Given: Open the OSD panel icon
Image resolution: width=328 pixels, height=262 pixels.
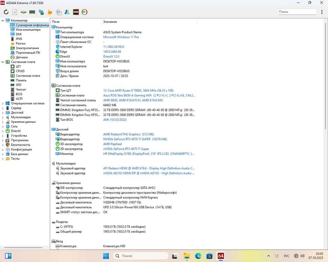Looking at the screenshot, I should click(x=76, y=12).
